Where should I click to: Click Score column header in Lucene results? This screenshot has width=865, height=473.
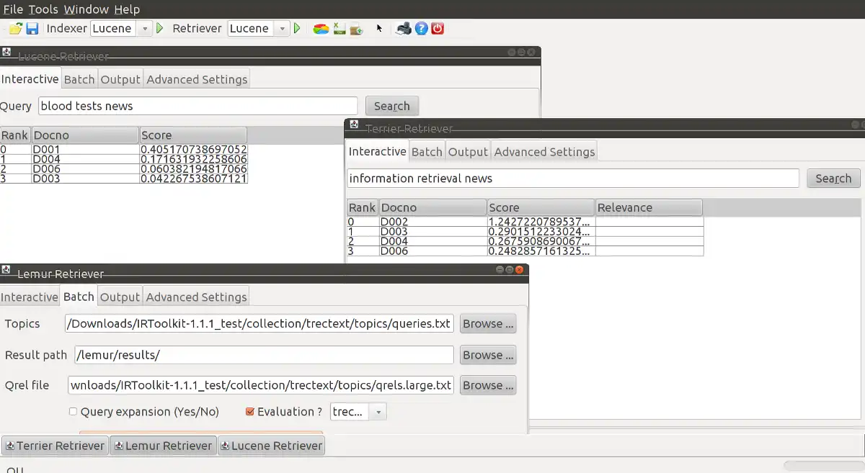pos(193,135)
